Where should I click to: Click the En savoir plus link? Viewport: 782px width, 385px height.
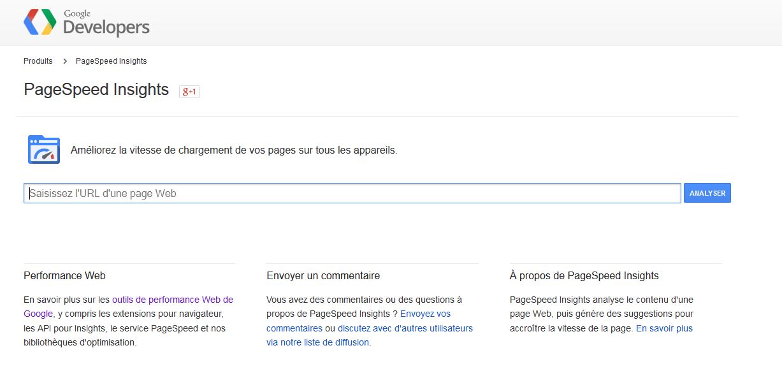[x=664, y=329]
